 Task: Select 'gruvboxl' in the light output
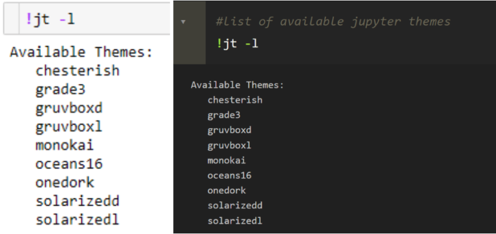[x=69, y=127]
